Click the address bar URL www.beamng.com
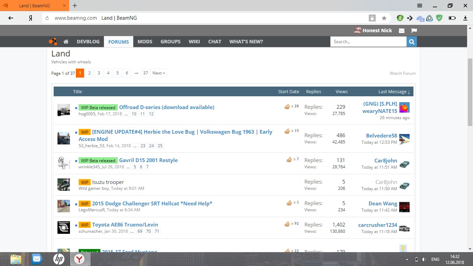473x266 pixels. point(76,18)
